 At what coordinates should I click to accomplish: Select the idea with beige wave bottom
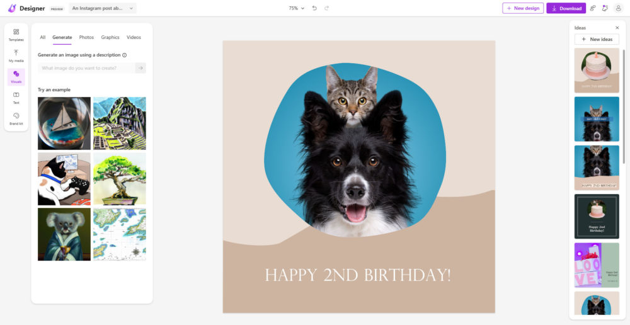tap(597, 168)
